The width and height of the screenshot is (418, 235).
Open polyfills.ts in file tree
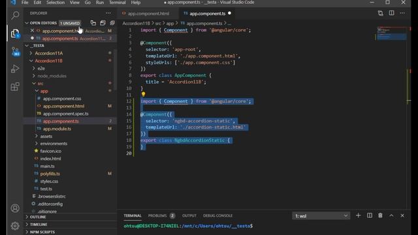pos(50,174)
